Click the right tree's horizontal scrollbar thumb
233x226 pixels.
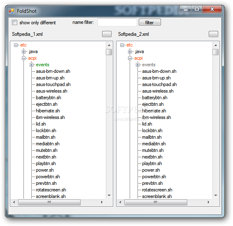tap(156, 202)
